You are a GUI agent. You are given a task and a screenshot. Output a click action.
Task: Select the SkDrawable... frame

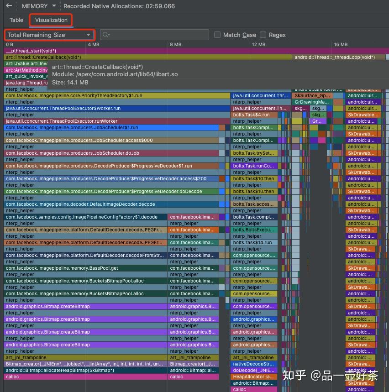pyautogui.click(x=363, y=115)
